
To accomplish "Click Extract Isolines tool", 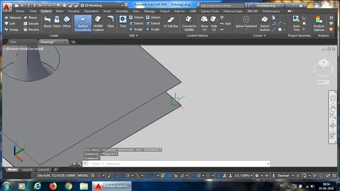I will [265, 23].
